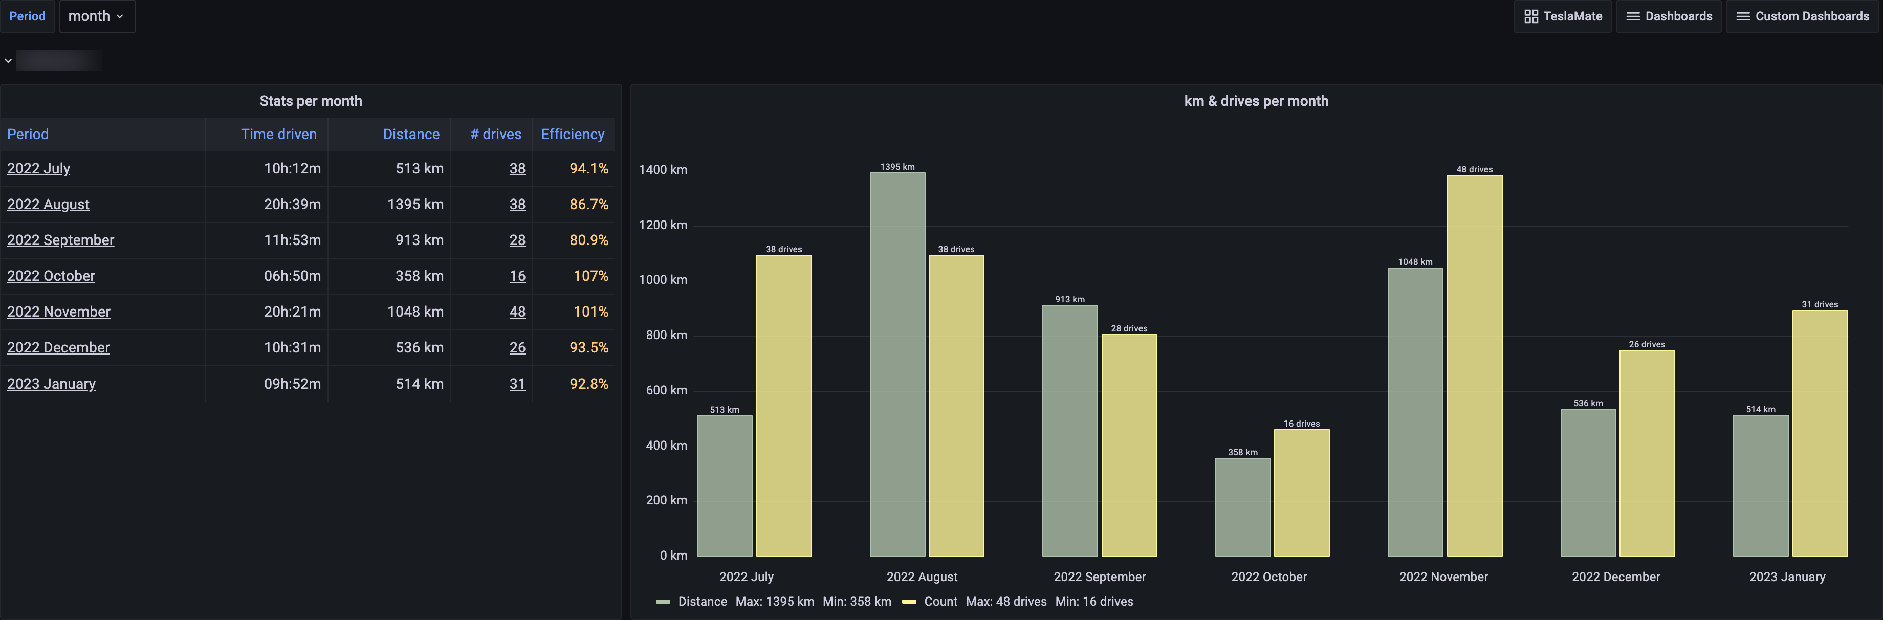1883x620 pixels.
Task: Toggle Distance series in chart legend
Action: [x=702, y=601]
